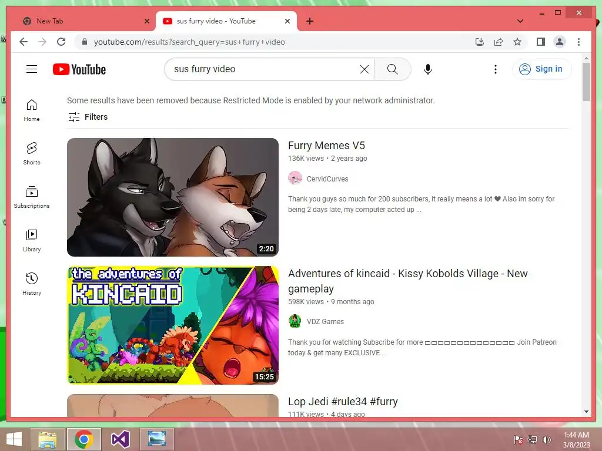Click the volume speaker tray icon
This screenshot has width=602, height=451.
546,439
